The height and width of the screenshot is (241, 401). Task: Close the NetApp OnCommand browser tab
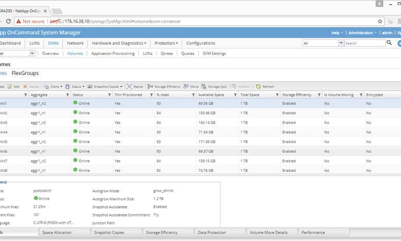coord(45,11)
